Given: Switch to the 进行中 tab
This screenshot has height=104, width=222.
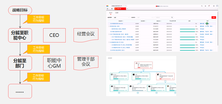Looking at the screenshot, I should coord(111,13).
